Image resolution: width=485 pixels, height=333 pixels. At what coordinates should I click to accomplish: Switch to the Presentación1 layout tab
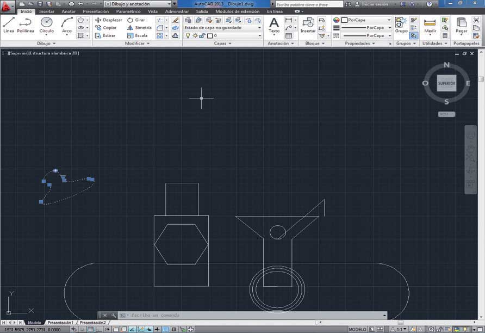pos(60,323)
